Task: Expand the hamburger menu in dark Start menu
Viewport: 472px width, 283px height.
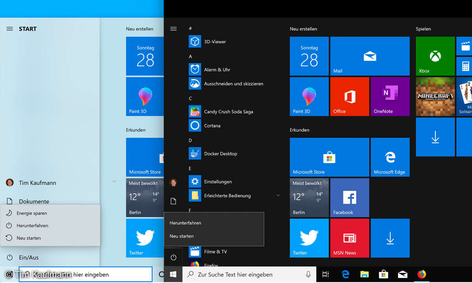Action: tap(173, 29)
